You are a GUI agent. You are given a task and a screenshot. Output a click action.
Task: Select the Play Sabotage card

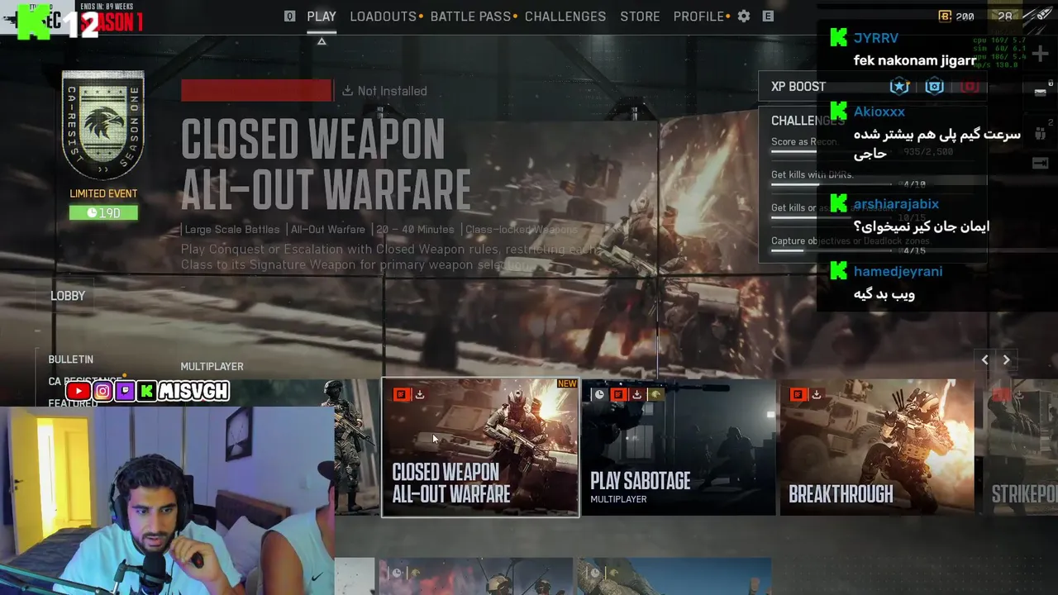[679, 447]
